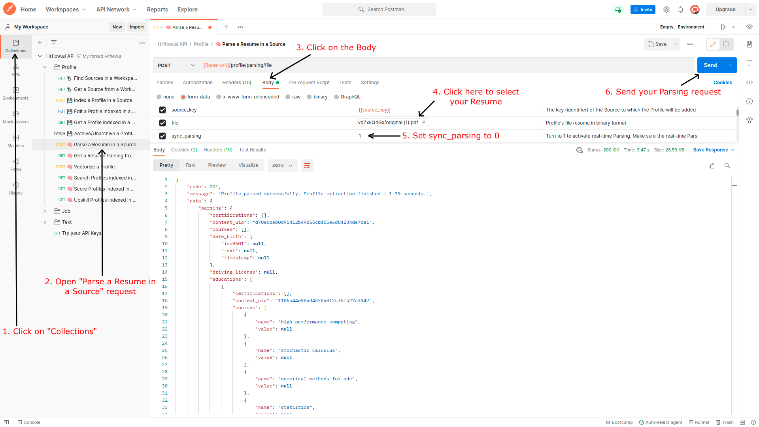Open the code snippet icon in right sidebar
The width and height of the screenshot is (759, 427).
749,82
